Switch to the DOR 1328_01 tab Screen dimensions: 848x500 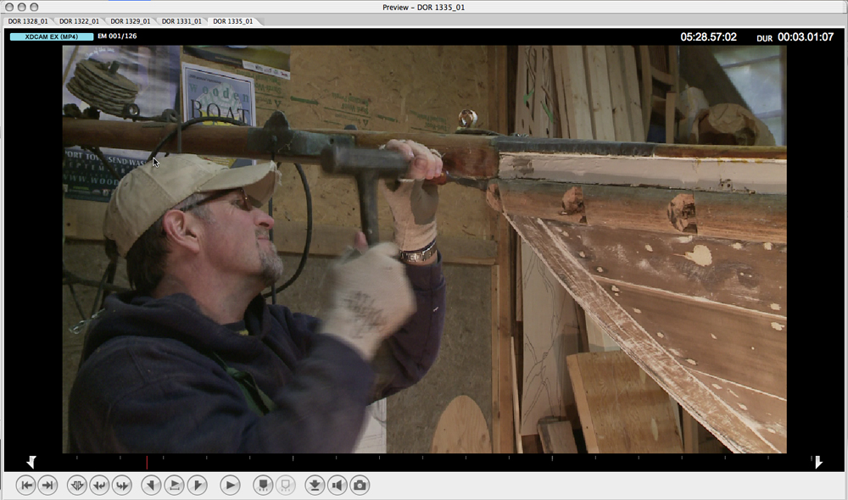[x=29, y=21]
